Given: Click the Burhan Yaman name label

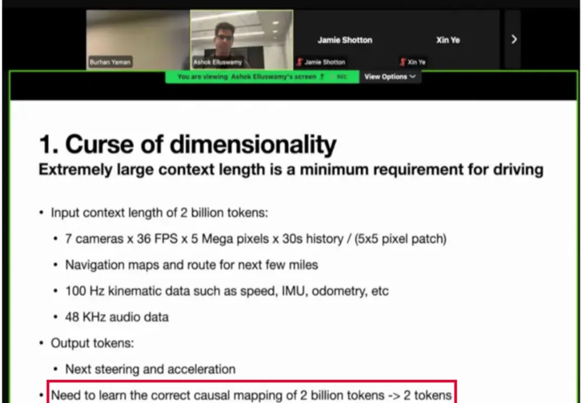Looking at the screenshot, I should tap(110, 62).
